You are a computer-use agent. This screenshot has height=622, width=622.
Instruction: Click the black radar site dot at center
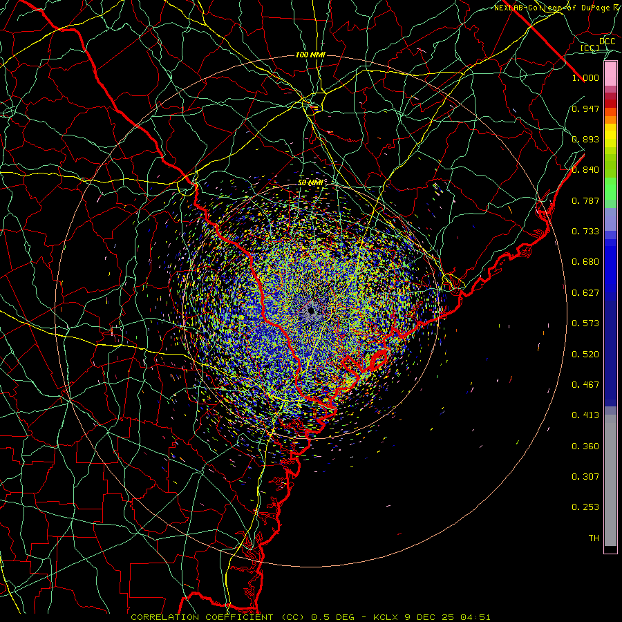311,311
